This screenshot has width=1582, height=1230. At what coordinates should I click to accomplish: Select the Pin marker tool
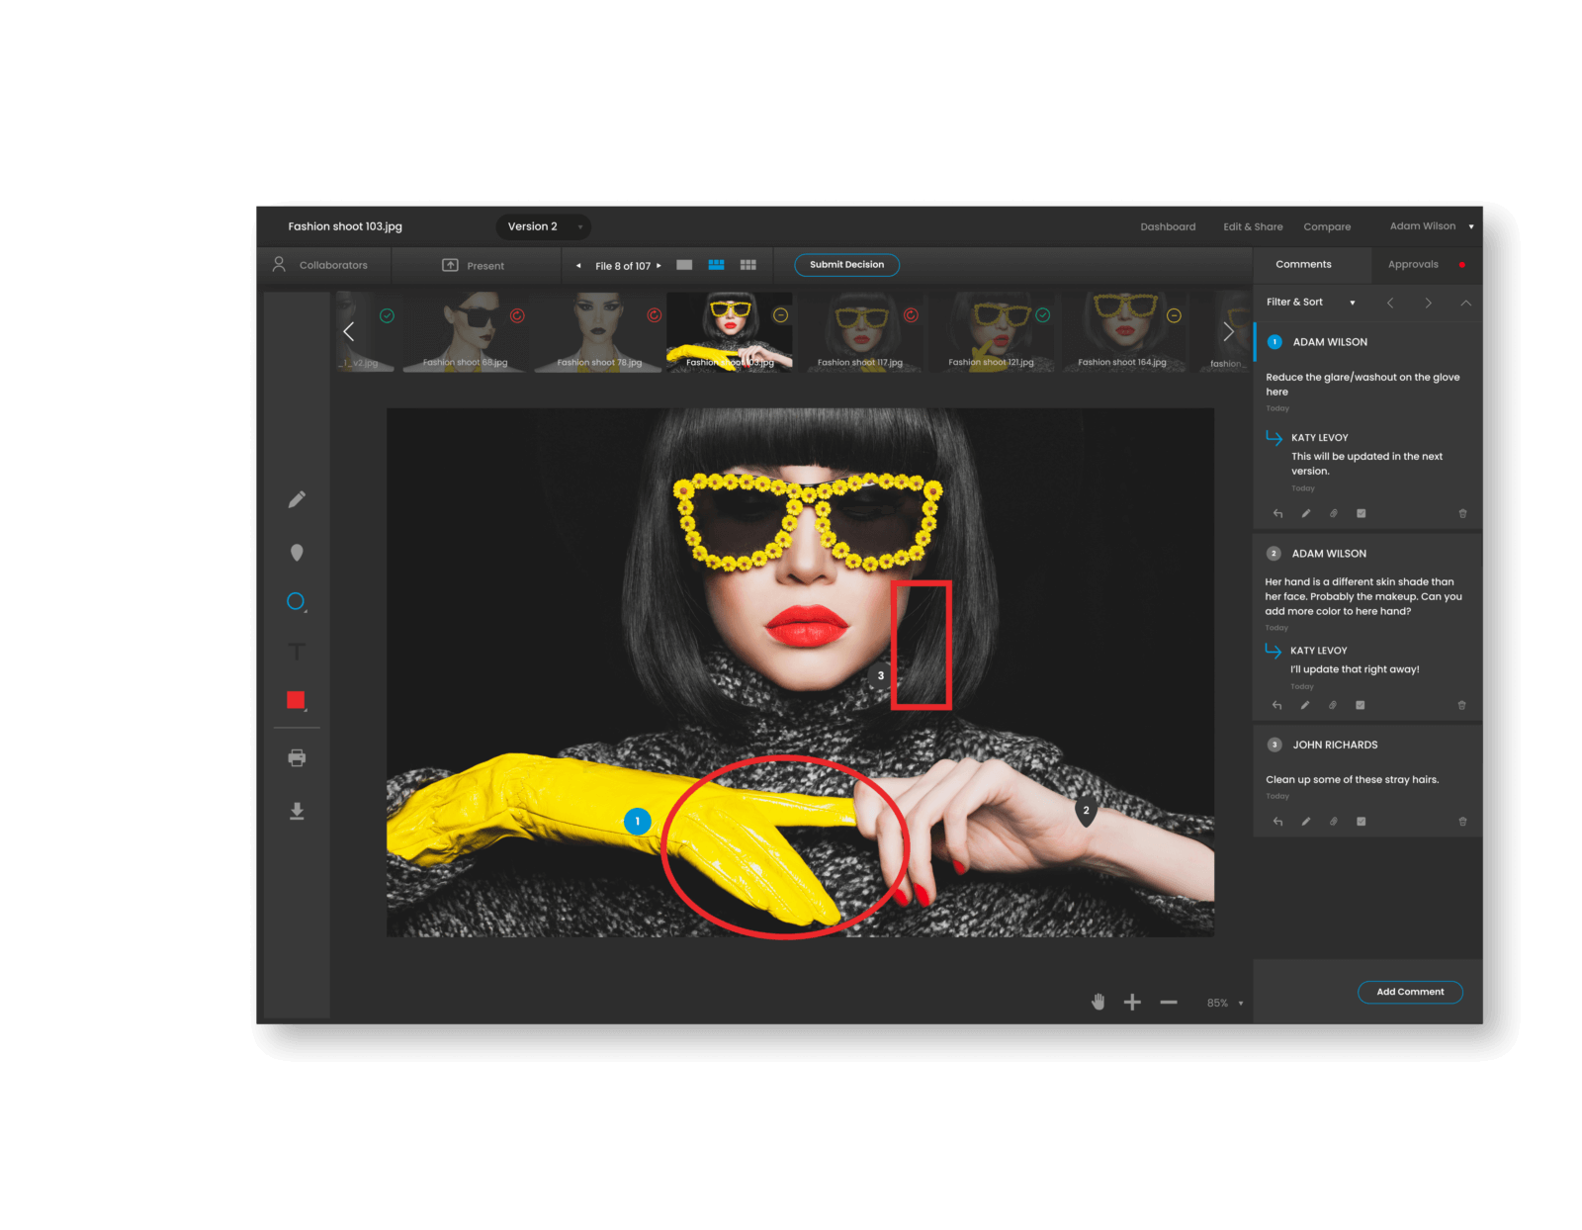[x=297, y=552]
